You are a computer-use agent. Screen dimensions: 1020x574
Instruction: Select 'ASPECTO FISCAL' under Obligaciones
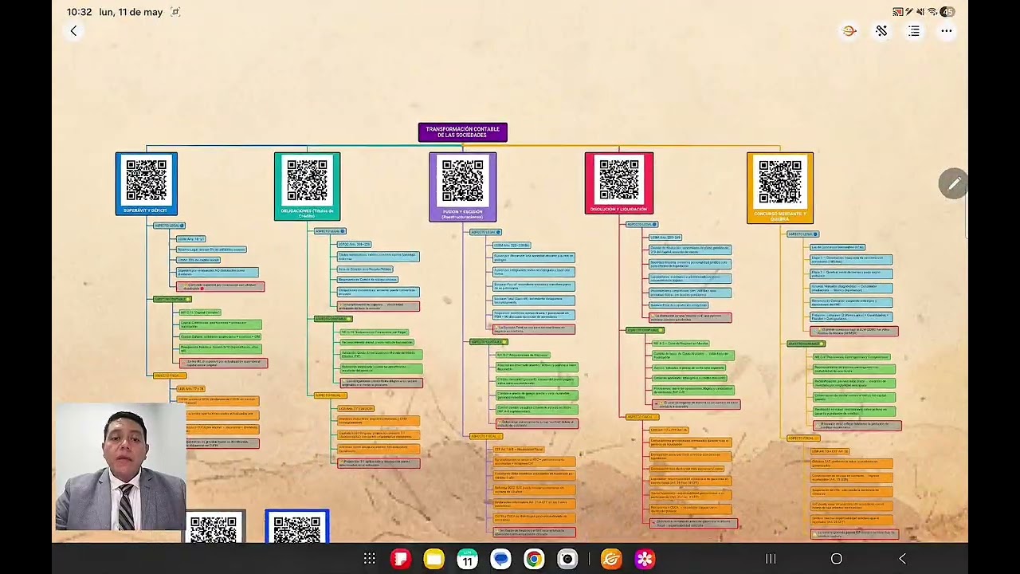[330, 395]
